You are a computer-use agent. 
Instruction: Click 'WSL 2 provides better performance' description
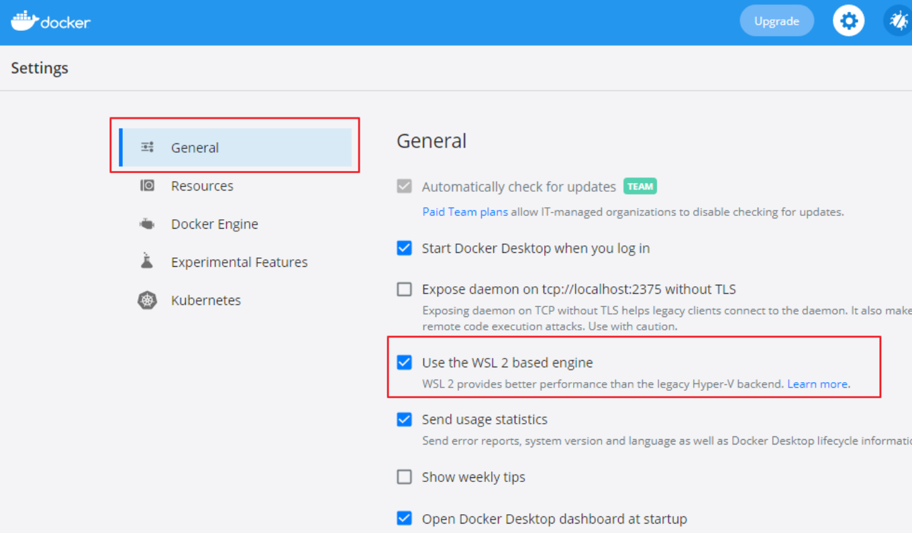(603, 384)
